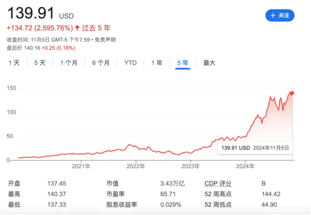Switch to the 最大 range tab
The image size is (311, 215).
click(x=209, y=63)
